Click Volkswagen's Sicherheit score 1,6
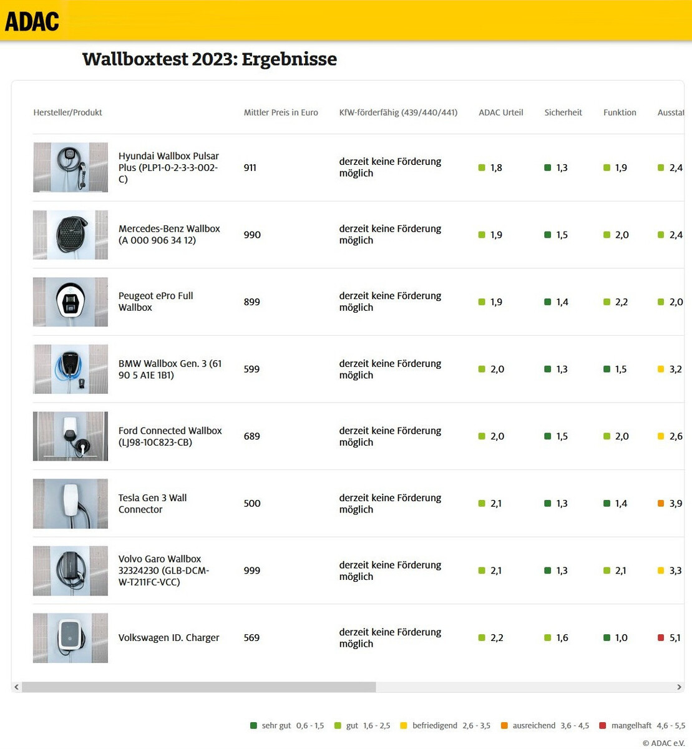692x749 pixels. [562, 638]
